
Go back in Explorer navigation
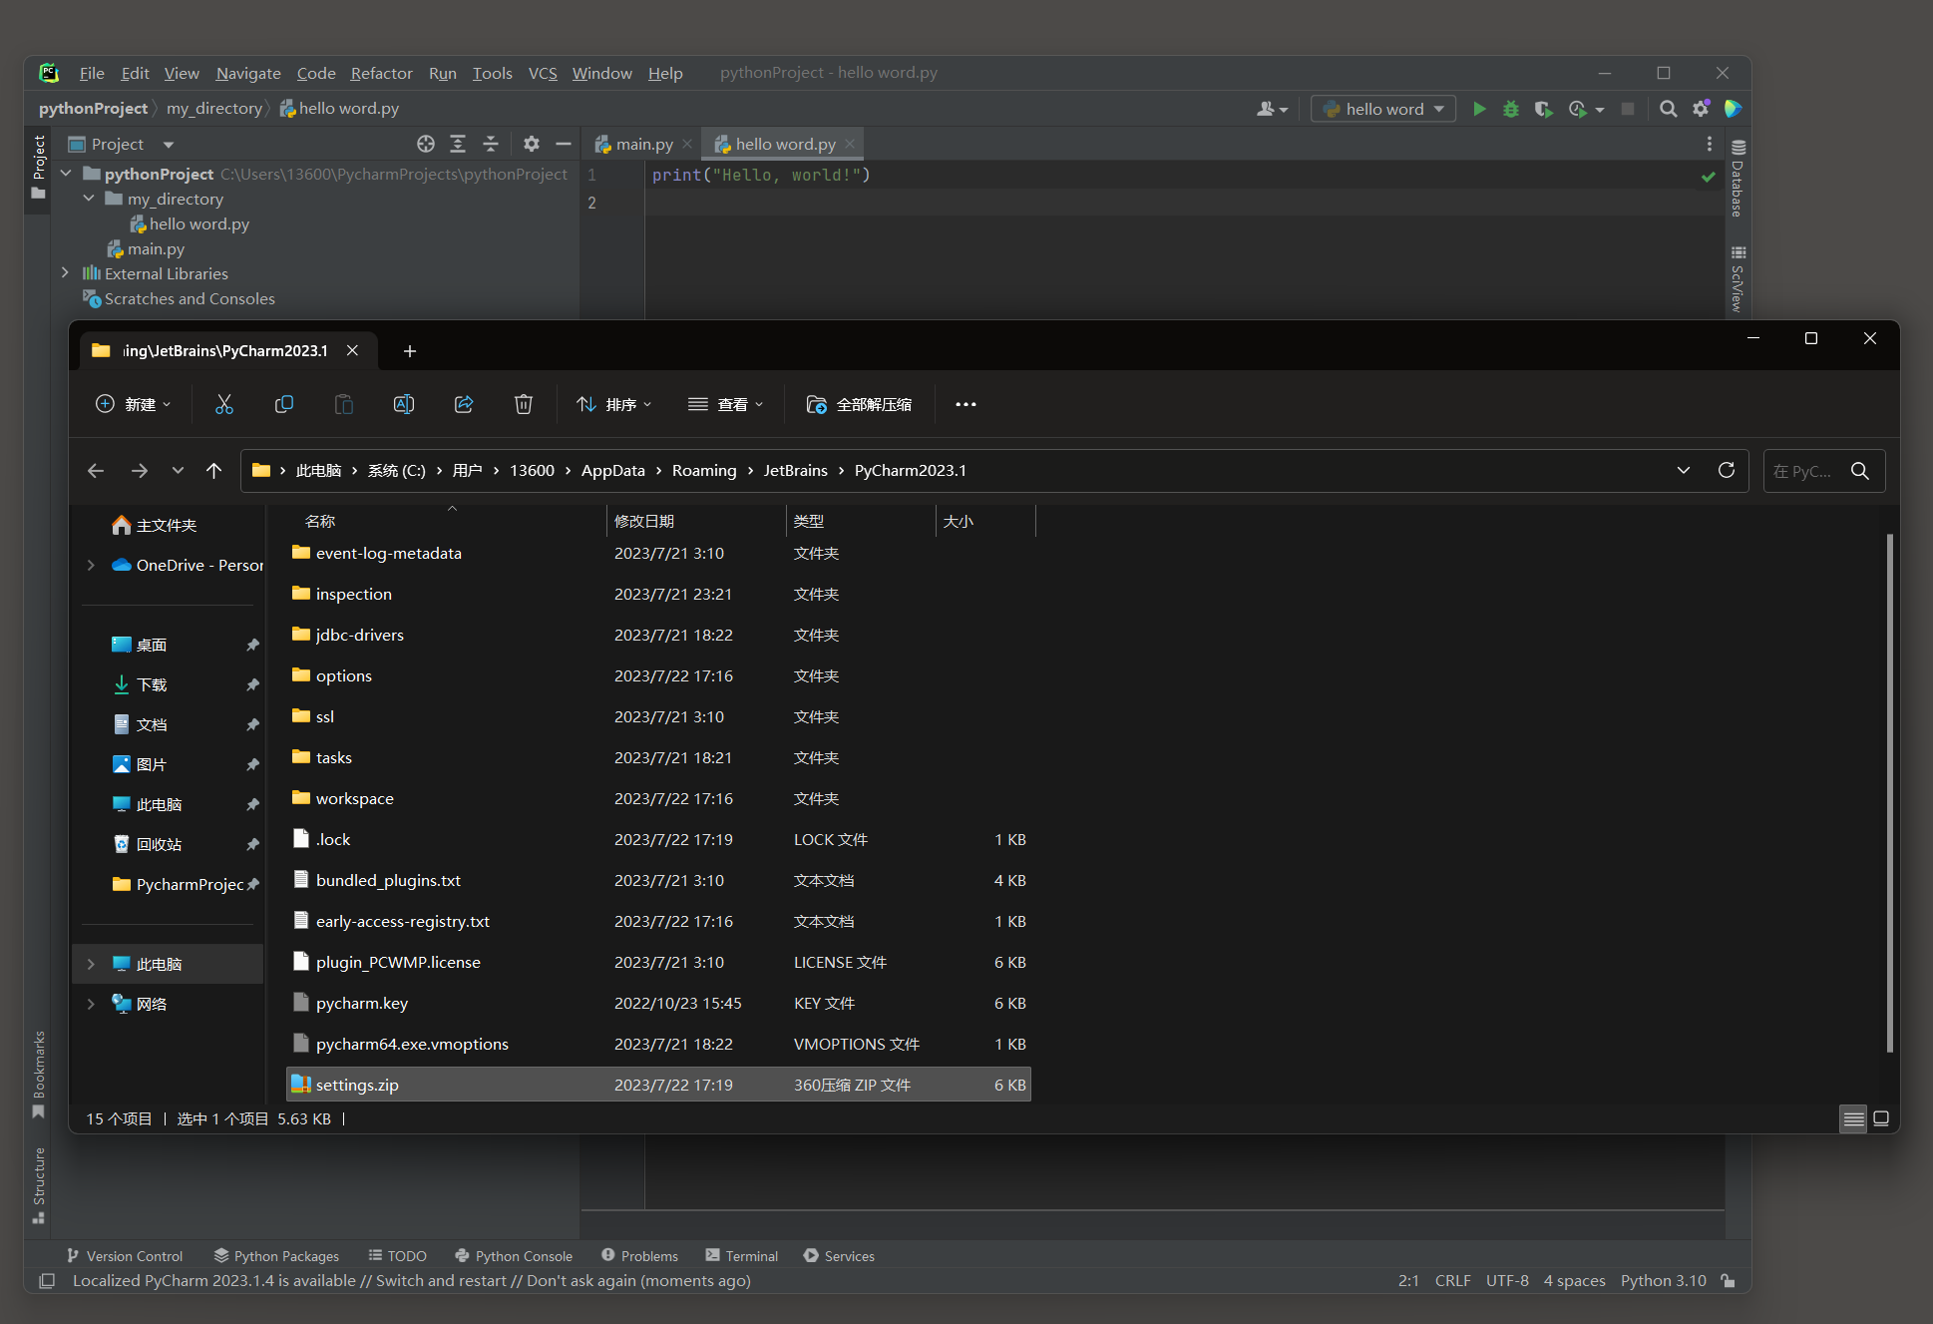coord(96,470)
